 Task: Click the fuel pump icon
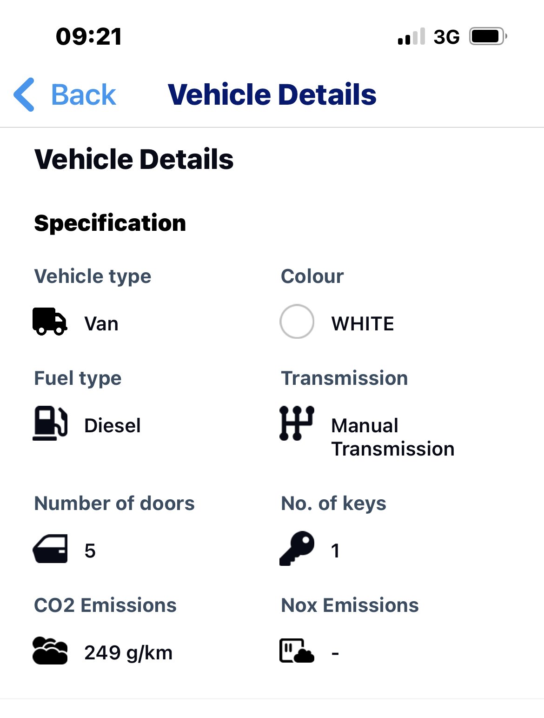[x=50, y=423]
